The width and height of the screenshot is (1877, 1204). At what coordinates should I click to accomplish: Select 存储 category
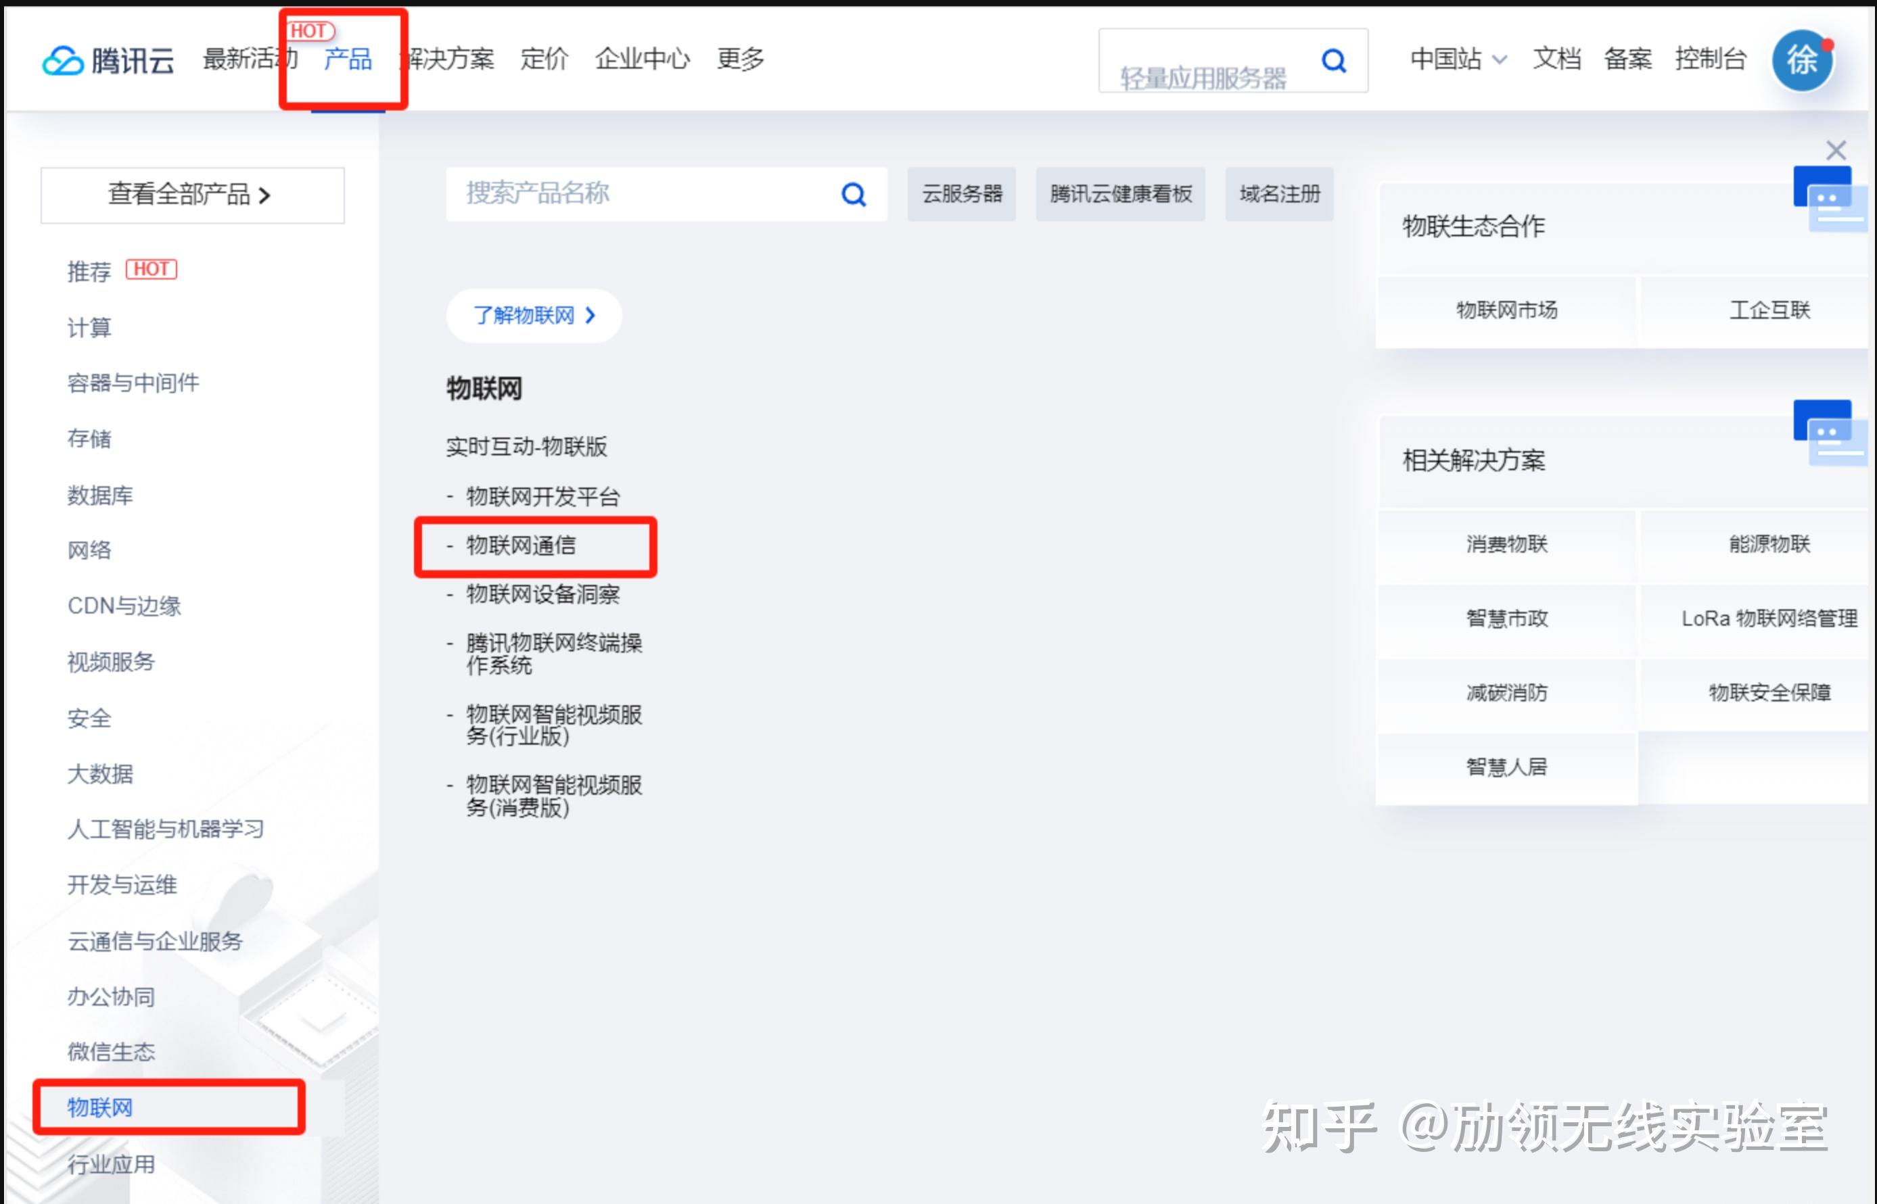pos(89,439)
